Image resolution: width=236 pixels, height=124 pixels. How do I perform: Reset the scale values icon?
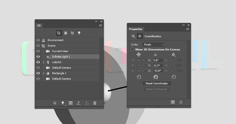pos(173,77)
